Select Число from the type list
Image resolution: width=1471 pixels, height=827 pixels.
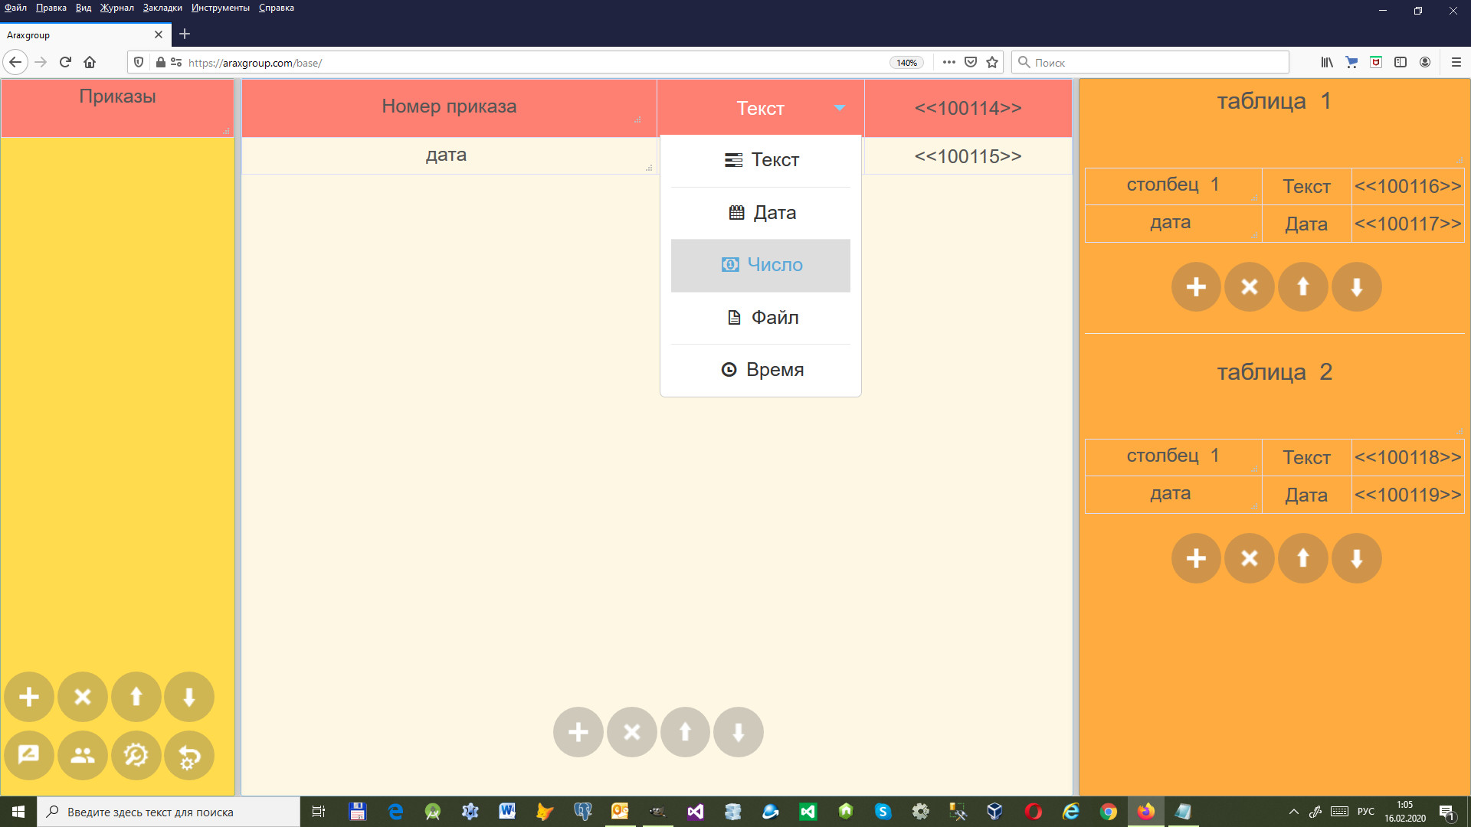click(761, 265)
